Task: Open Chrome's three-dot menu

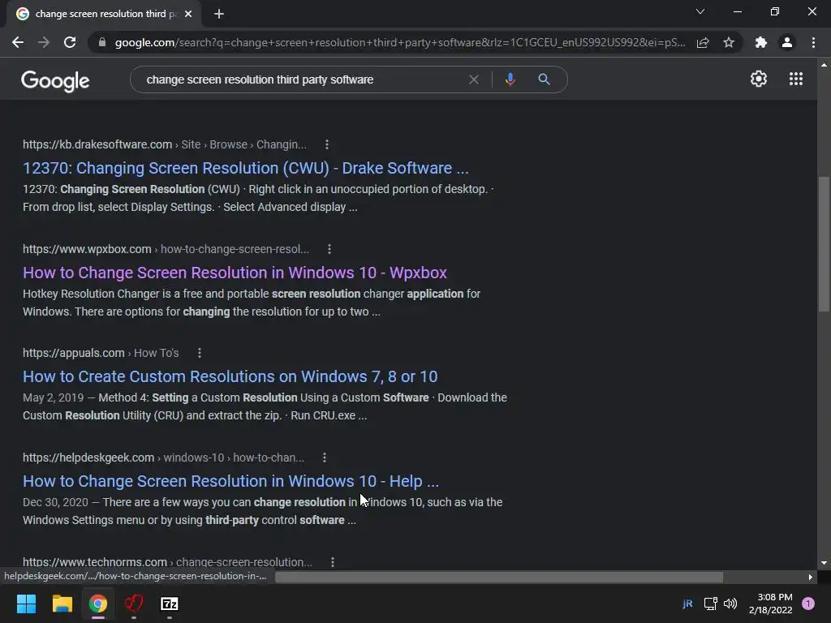Action: tap(813, 42)
